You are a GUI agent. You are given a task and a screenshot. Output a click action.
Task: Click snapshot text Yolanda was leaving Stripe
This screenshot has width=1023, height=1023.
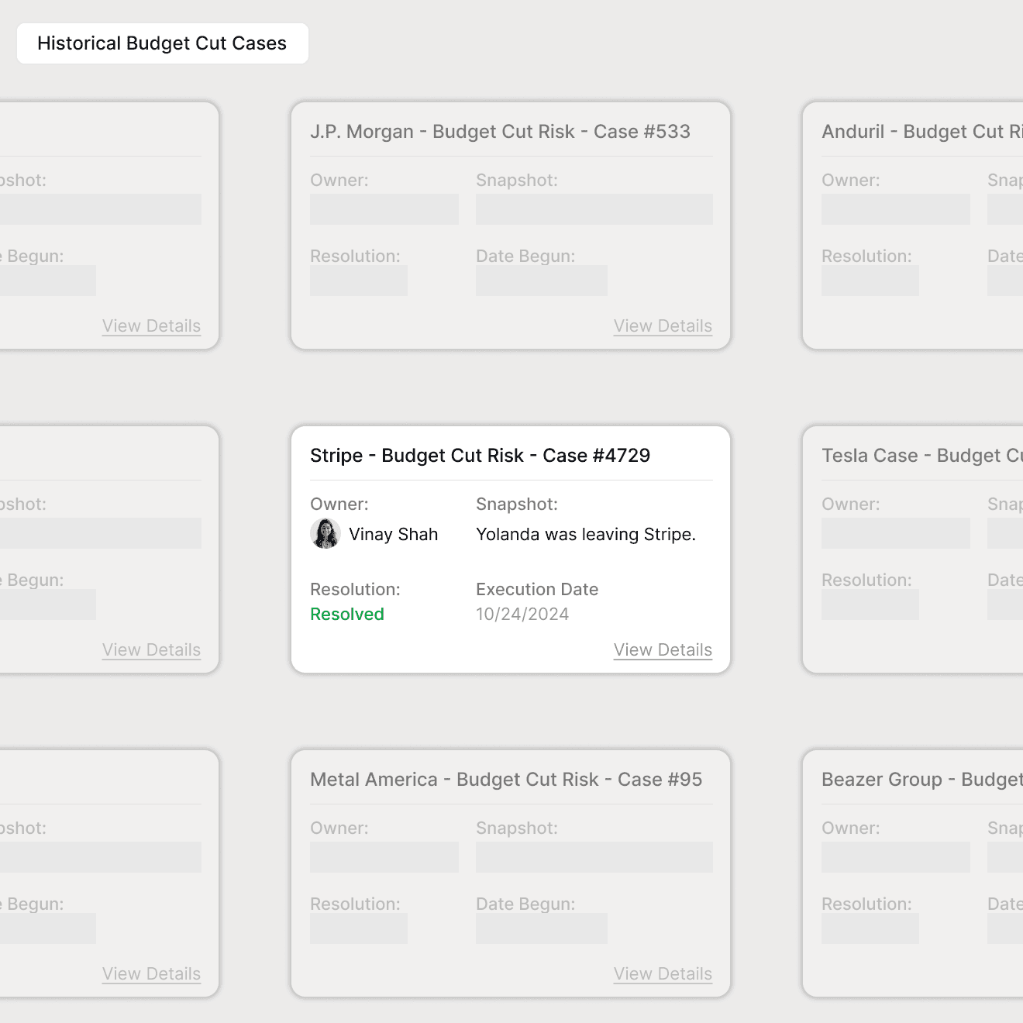[x=586, y=534]
